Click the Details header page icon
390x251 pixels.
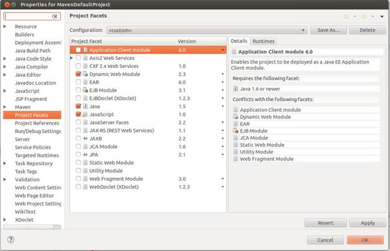234,52
